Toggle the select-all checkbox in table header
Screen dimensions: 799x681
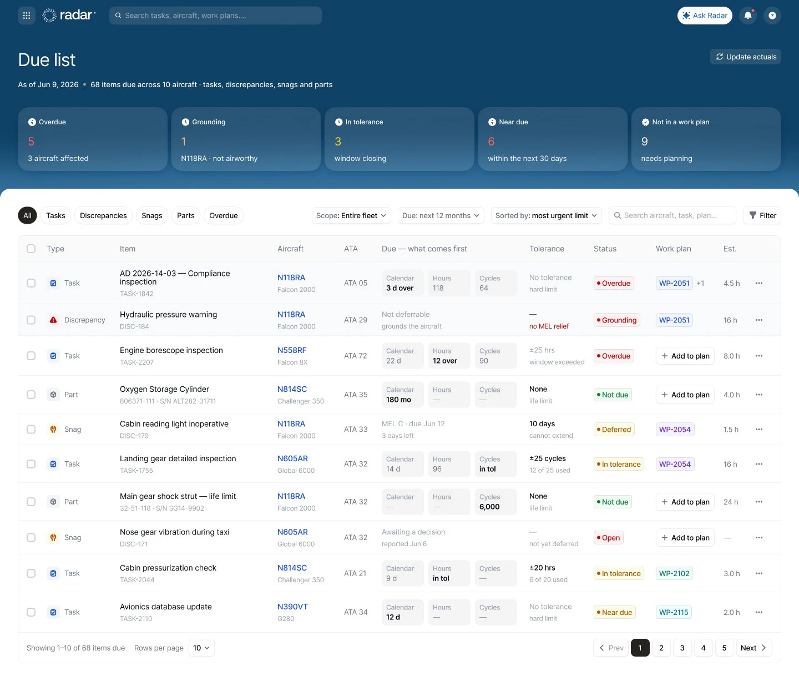tap(31, 249)
